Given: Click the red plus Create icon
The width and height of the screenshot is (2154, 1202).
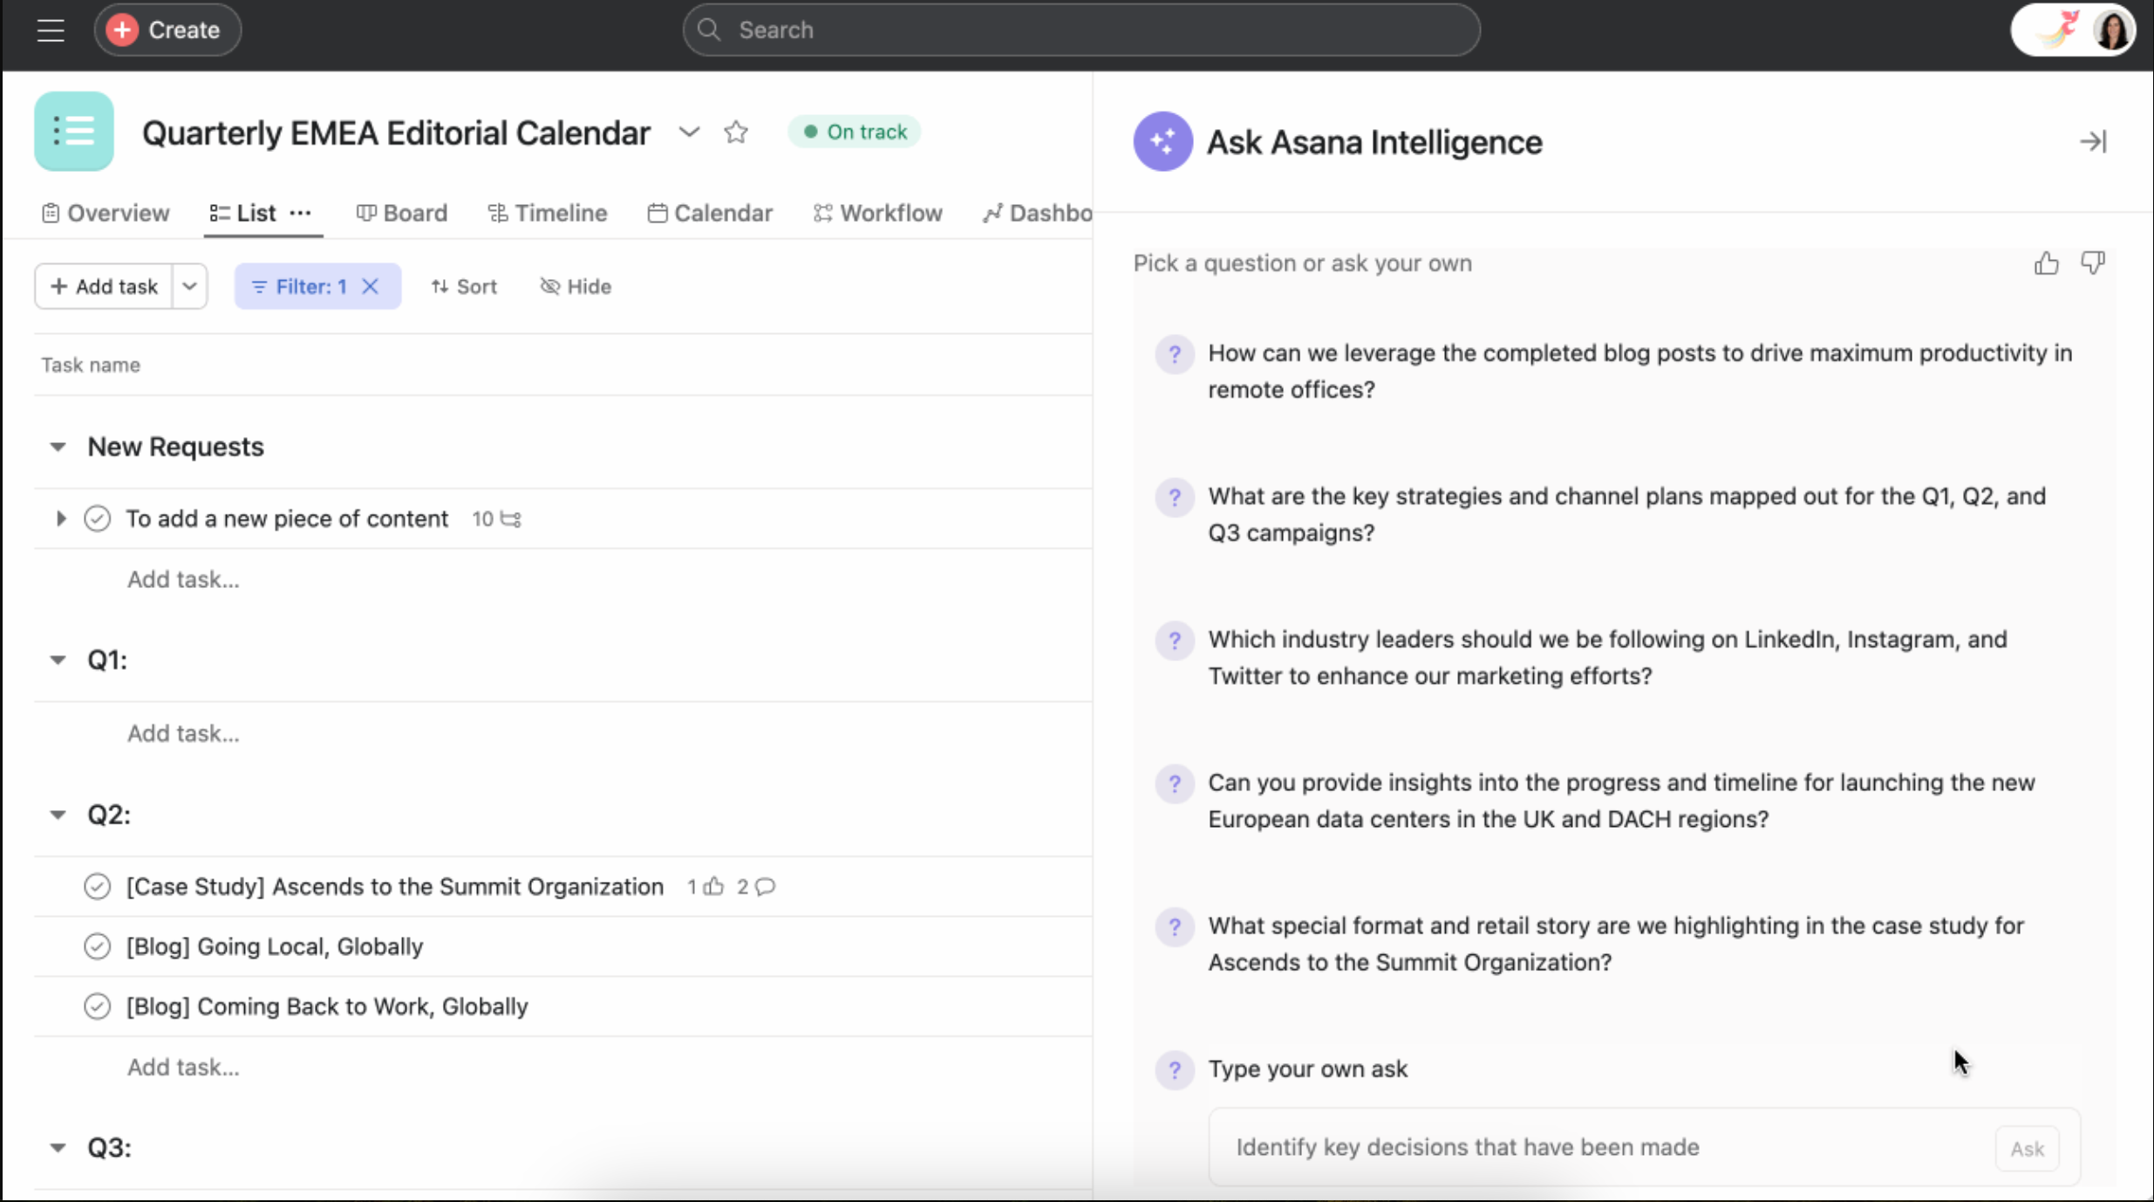Looking at the screenshot, I should [123, 30].
